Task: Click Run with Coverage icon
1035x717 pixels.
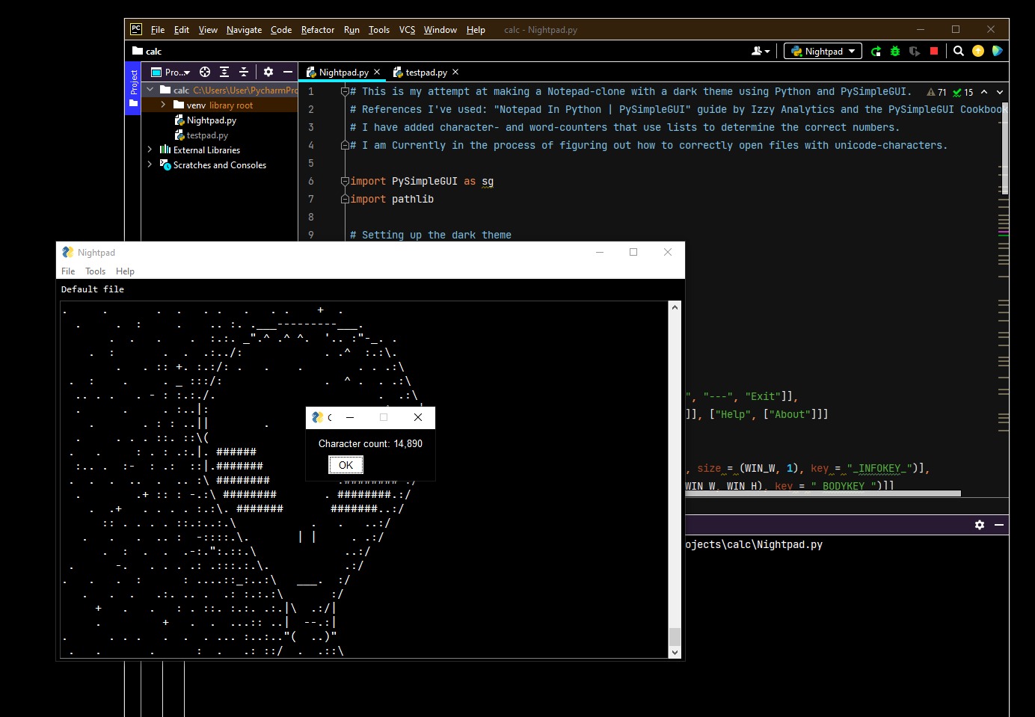Action: (x=915, y=51)
